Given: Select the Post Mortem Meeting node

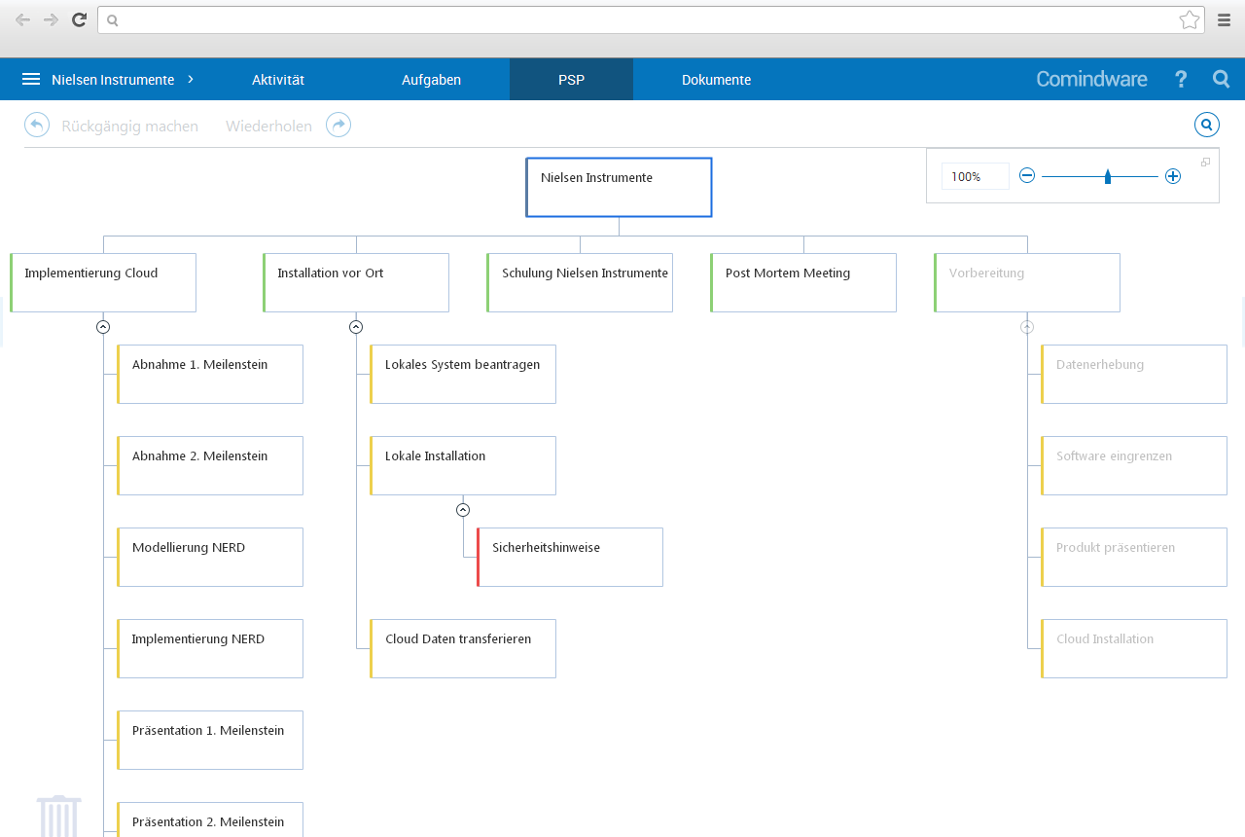Looking at the screenshot, I should pyautogui.click(x=803, y=282).
